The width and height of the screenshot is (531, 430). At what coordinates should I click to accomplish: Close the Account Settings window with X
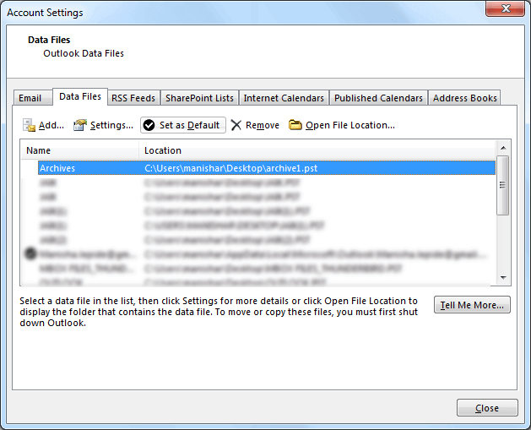506,8
